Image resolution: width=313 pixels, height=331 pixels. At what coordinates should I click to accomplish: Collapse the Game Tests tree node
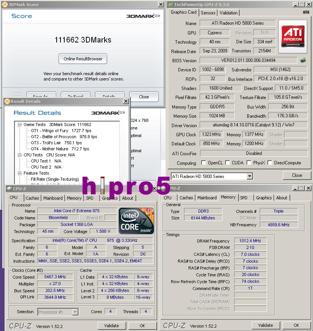pos(20,125)
